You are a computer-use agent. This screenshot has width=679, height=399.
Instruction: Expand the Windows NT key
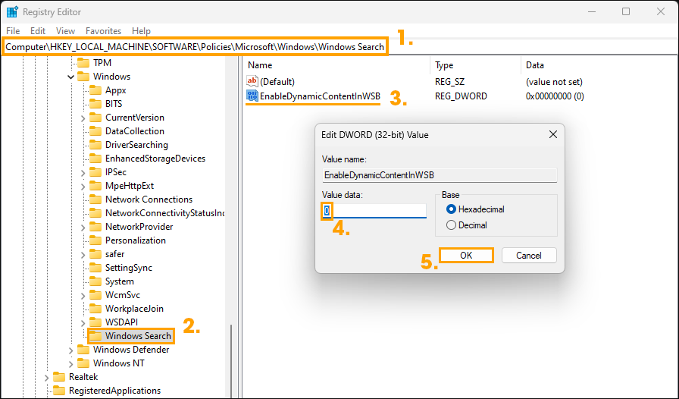pos(70,364)
